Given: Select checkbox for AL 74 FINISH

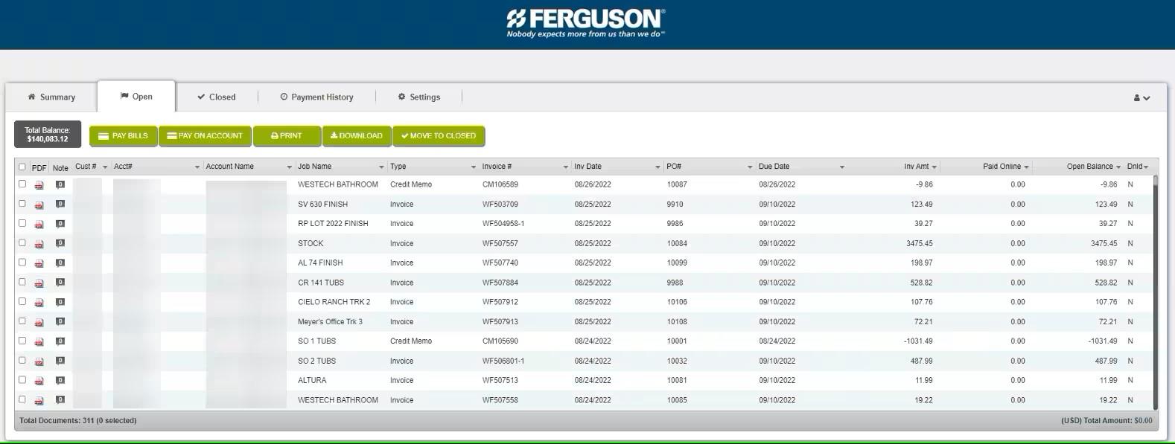Looking at the screenshot, I should pos(22,262).
